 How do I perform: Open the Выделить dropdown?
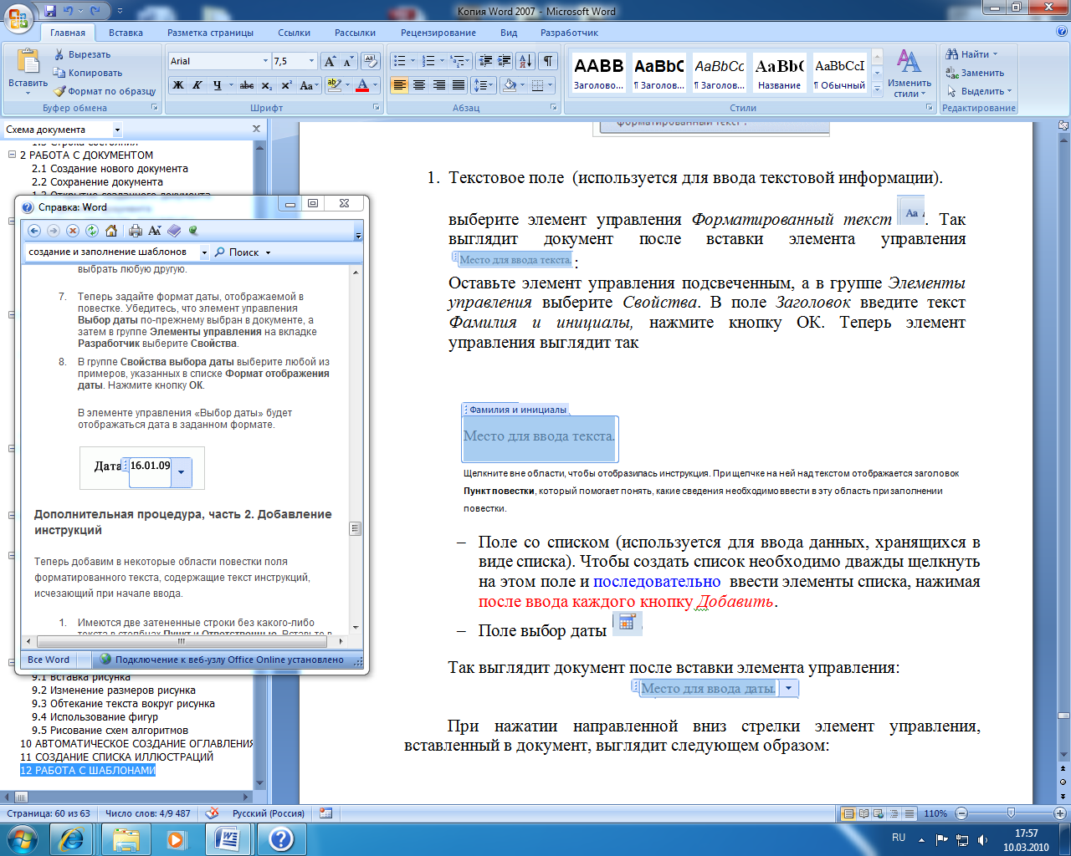pos(979,91)
